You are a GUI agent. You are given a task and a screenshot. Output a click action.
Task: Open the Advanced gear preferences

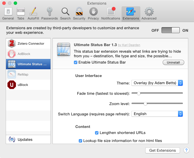click(x=149, y=14)
